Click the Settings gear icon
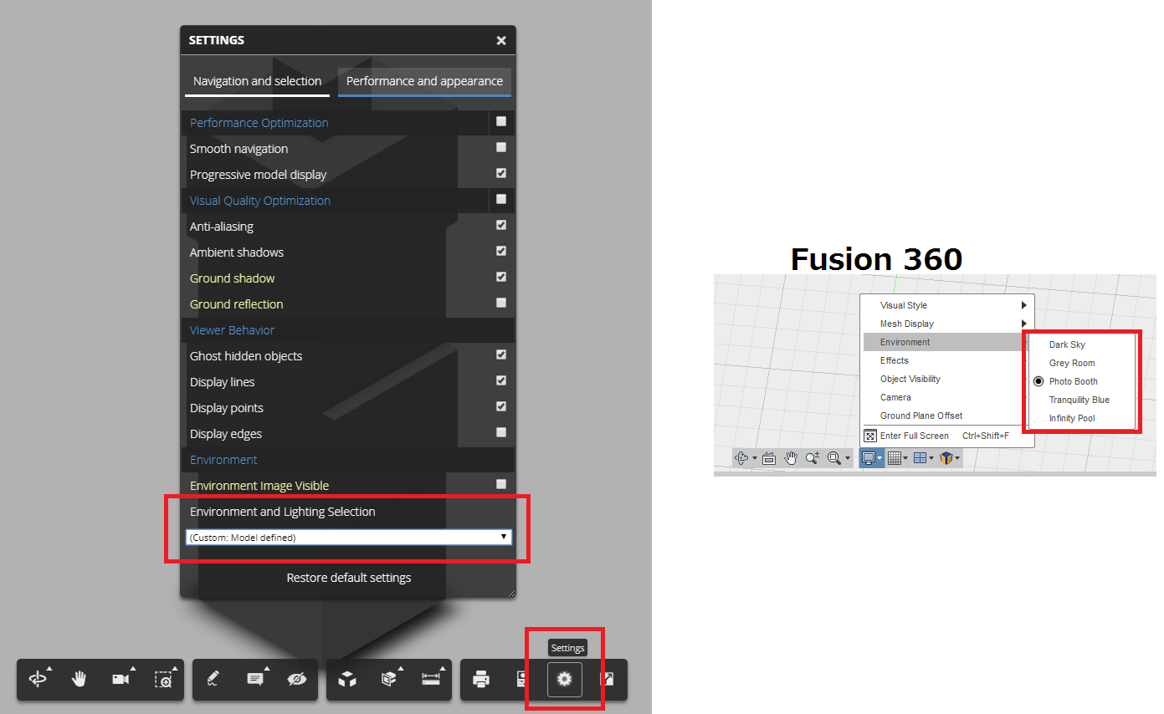 (x=564, y=679)
